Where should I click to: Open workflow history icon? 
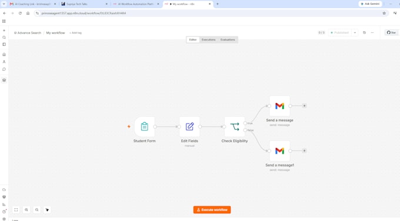tap(364, 33)
